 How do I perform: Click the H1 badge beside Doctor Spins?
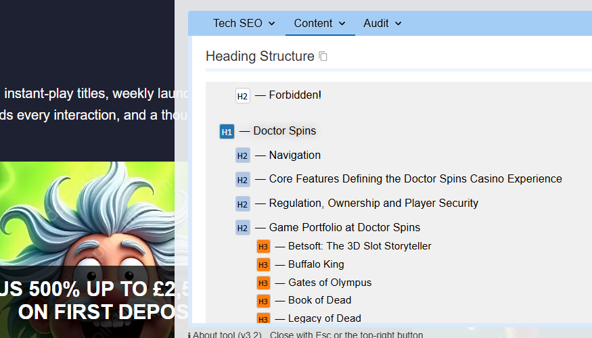click(x=227, y=131)
